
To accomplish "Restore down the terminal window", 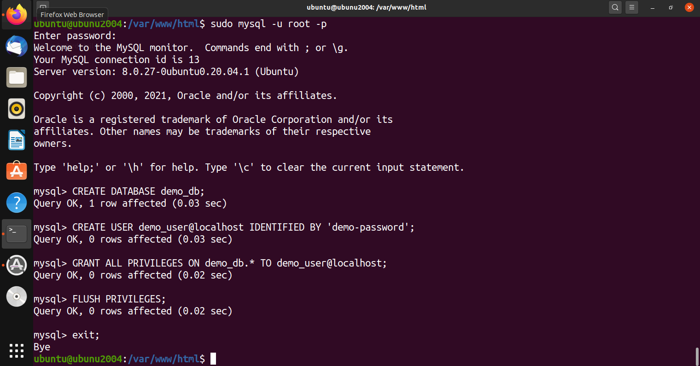I will pyautogui.click(x=671, y=7).
